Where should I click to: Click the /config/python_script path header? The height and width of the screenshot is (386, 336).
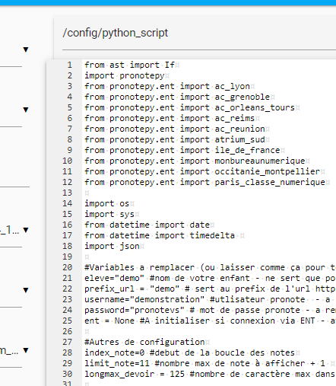116,33
